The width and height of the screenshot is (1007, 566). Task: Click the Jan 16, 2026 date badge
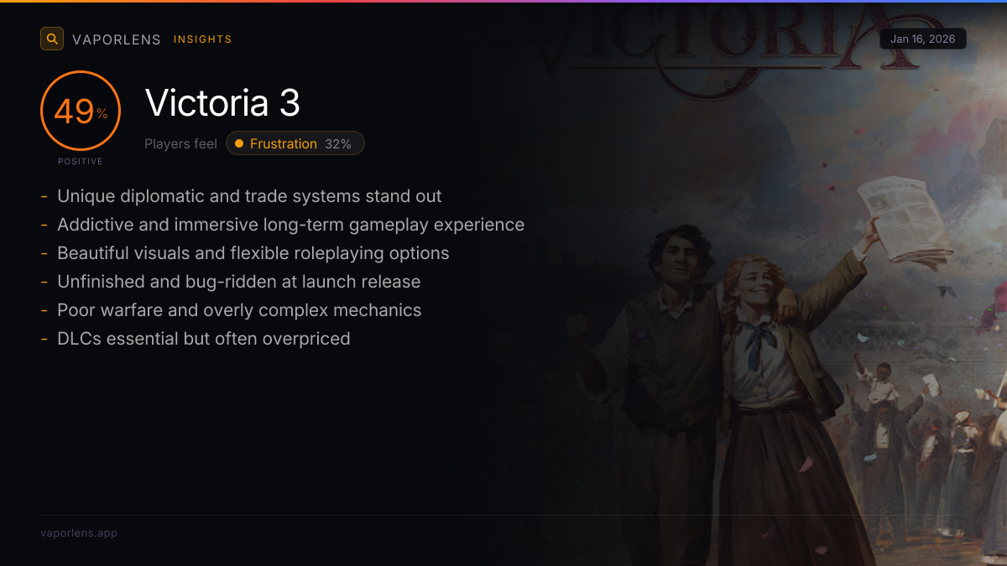[923, 39]
